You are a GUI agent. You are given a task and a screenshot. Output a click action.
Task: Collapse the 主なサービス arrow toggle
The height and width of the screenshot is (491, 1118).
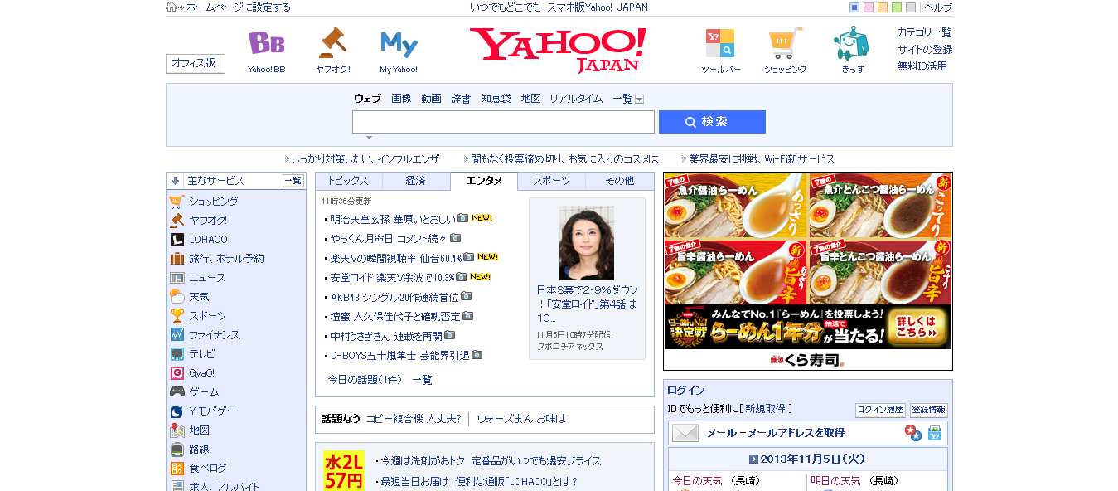[x=176, y=181]
